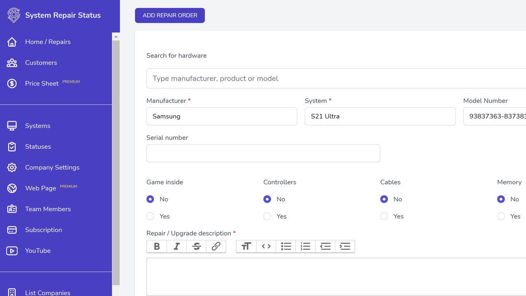Click the Bold formatting icon
Screen dimensions: 526x296
(x=157, y=246)
